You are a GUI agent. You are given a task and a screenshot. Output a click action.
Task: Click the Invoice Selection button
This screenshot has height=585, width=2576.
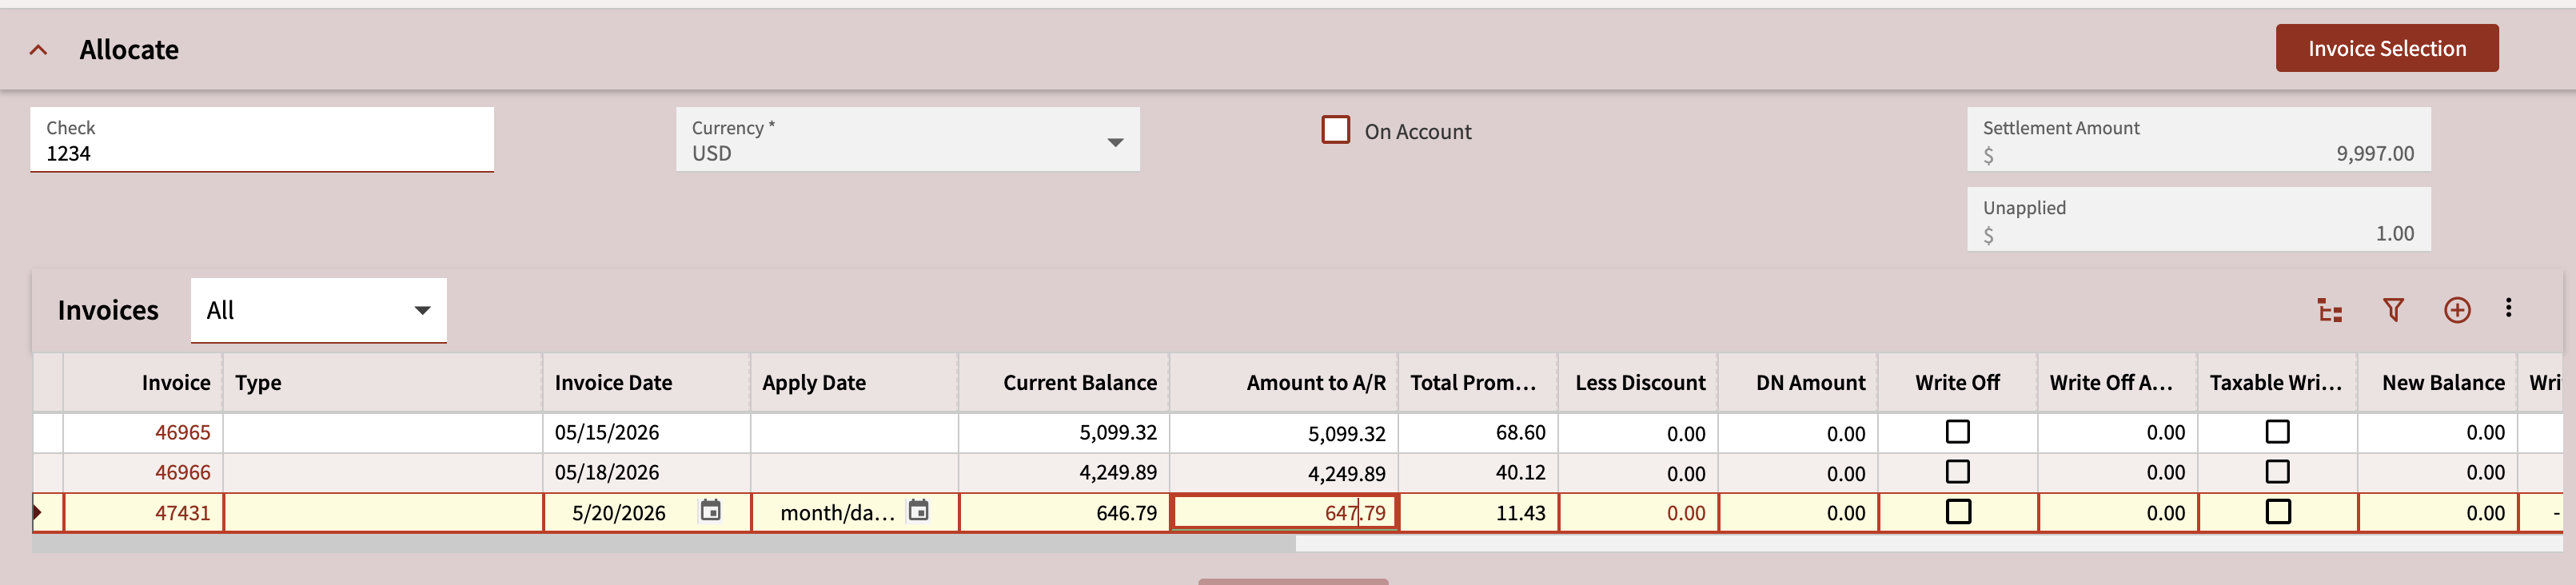click(2386, 48)
